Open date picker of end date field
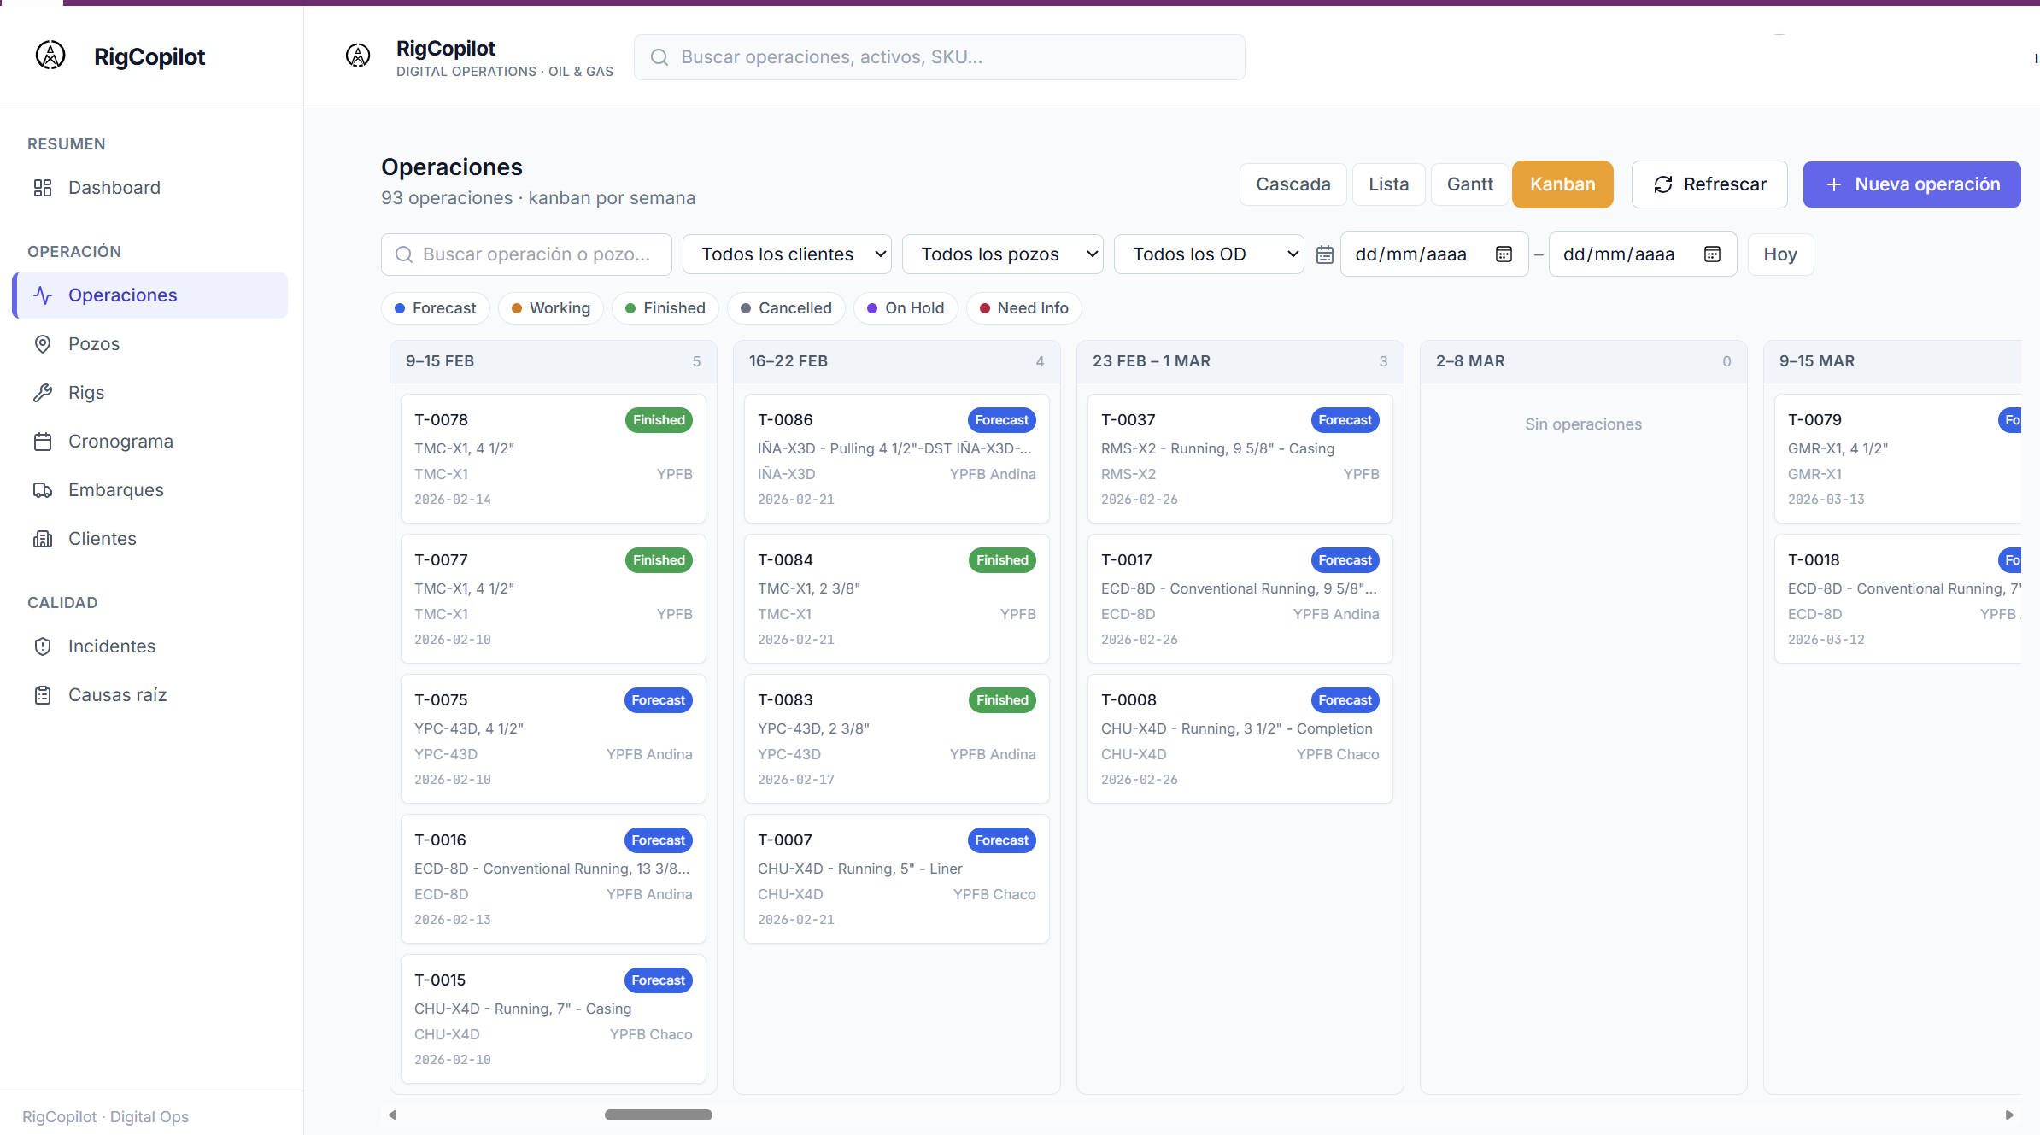The width and height of the screenshot is (2040, 1135). pyautogui.click(x=1713, y=254)
